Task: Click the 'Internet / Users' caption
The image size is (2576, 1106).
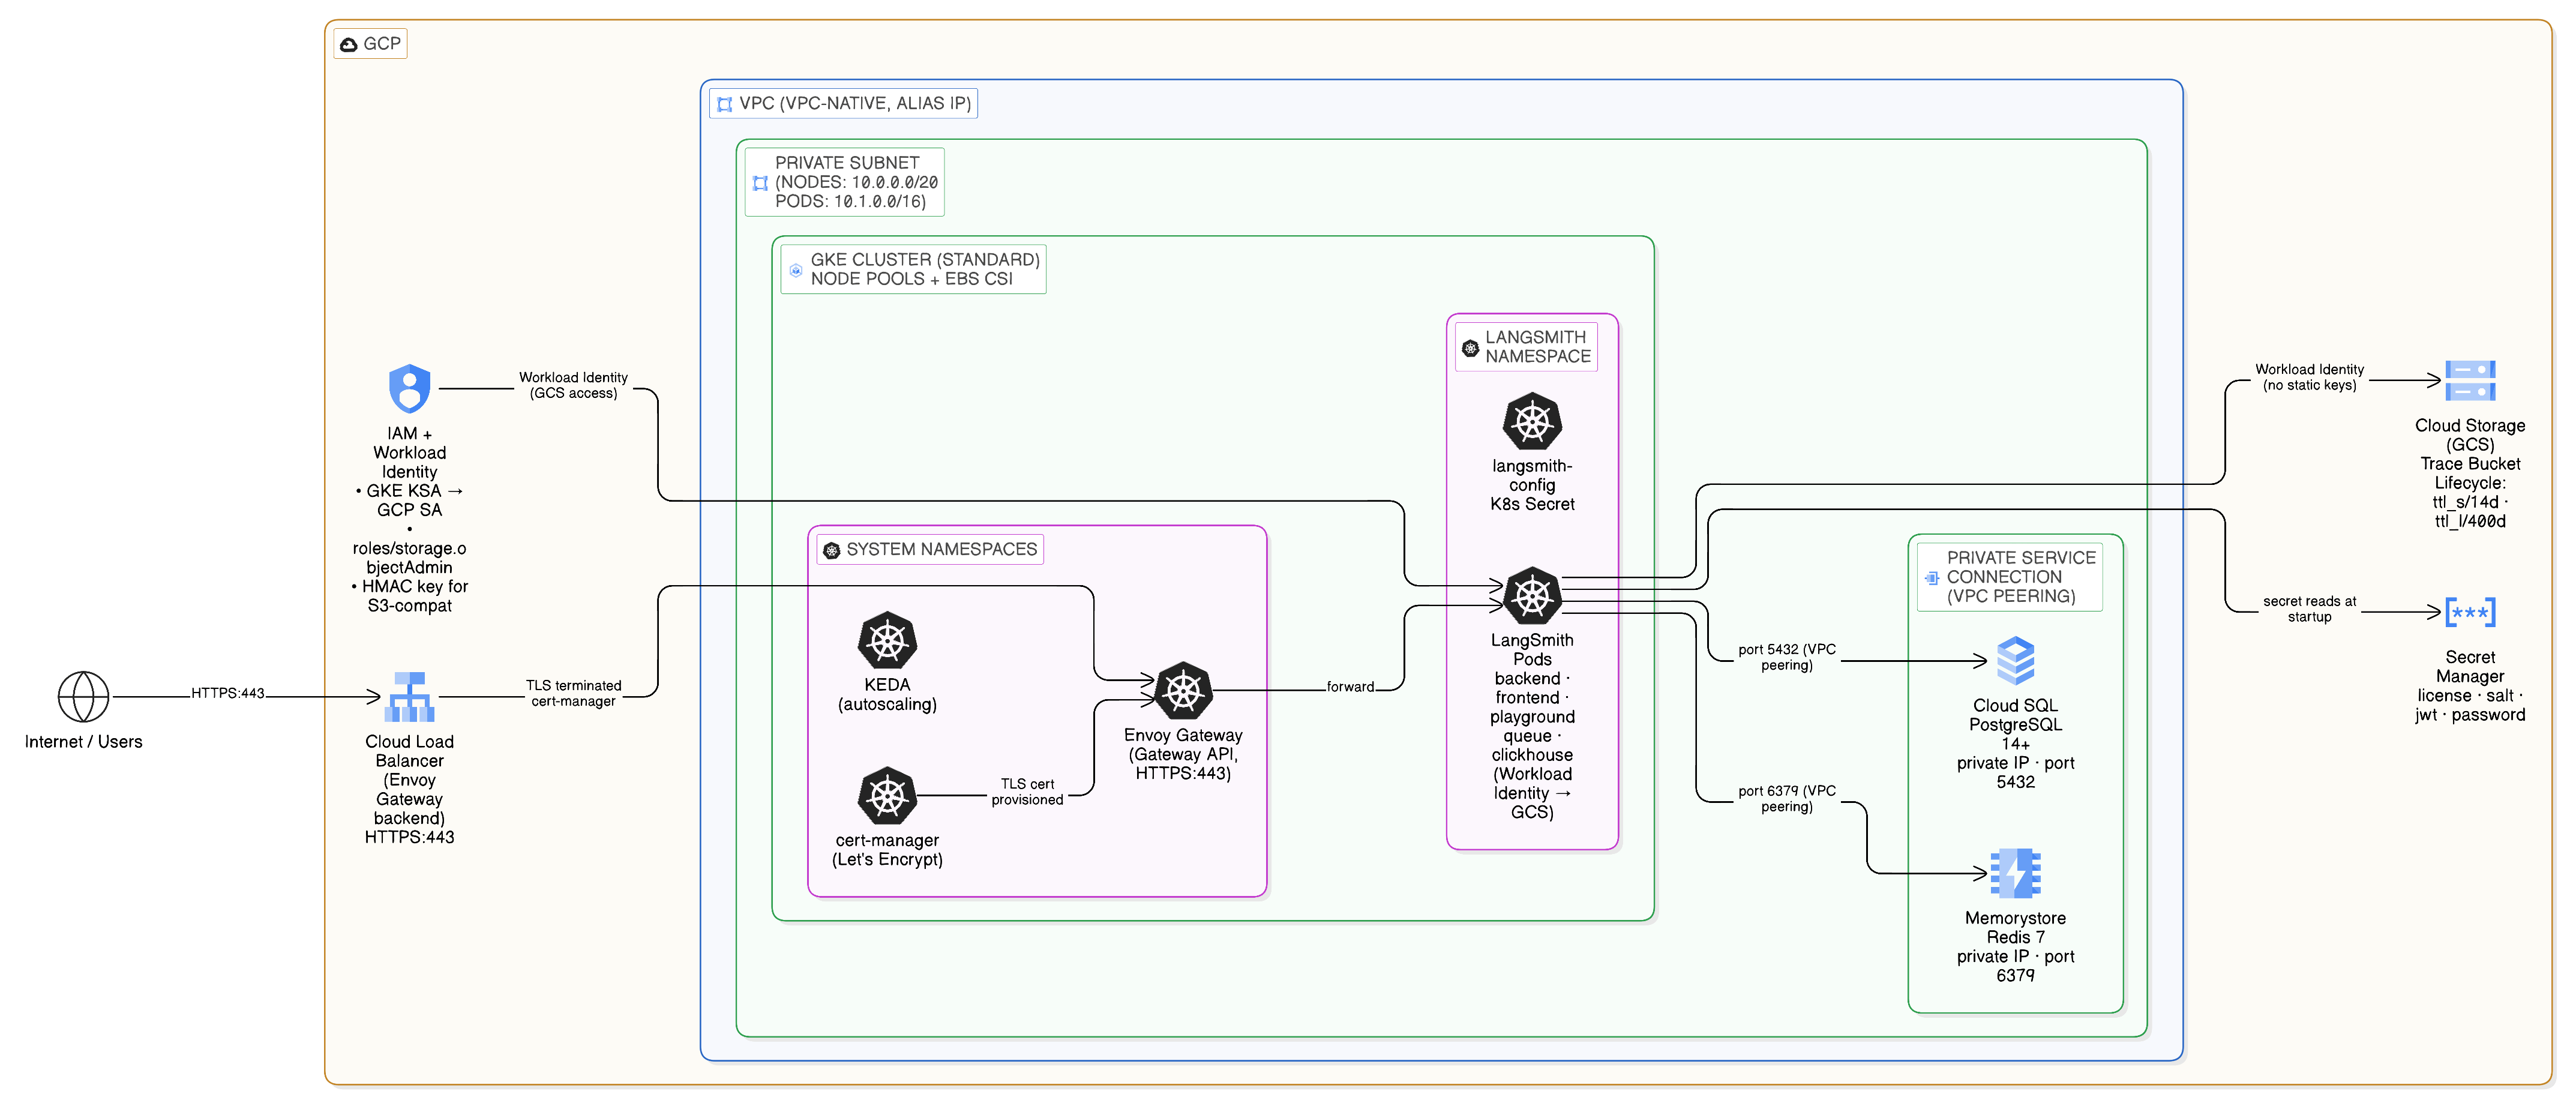Action: 83,742
